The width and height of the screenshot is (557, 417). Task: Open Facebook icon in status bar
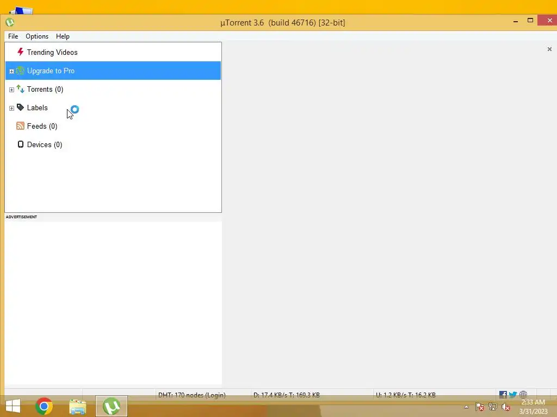click(503, 395)
